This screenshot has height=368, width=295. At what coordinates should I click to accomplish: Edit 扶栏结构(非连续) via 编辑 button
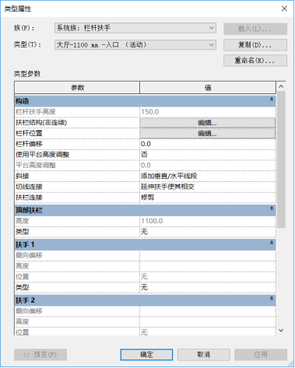(x=208, y=123)
